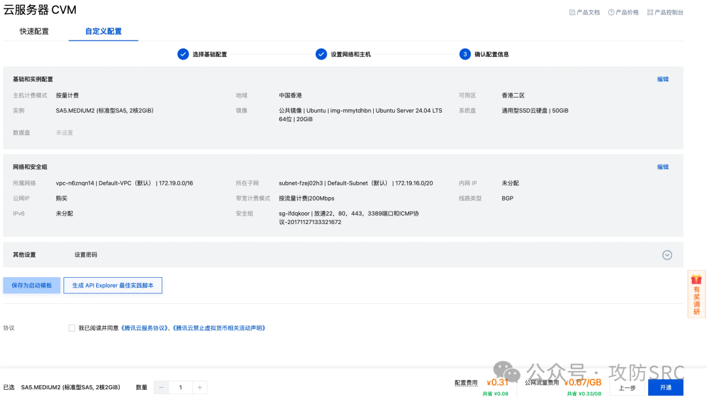Edit the 网络和安全组 section
Viewport: 707px width, 401px height.
tap(662, 167)
